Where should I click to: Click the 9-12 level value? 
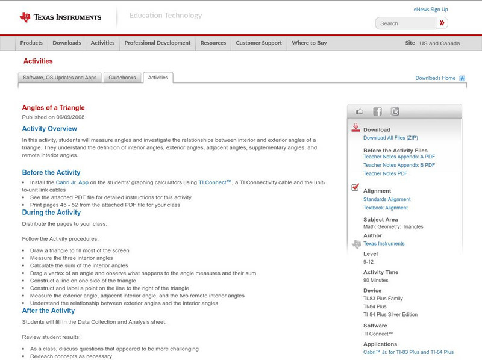click(368, 262)
